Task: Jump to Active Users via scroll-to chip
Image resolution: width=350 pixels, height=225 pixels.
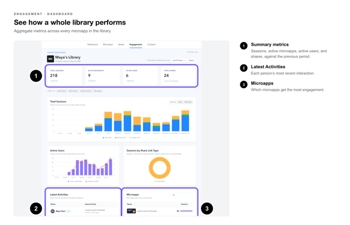Action: click(x=62, y=91)
